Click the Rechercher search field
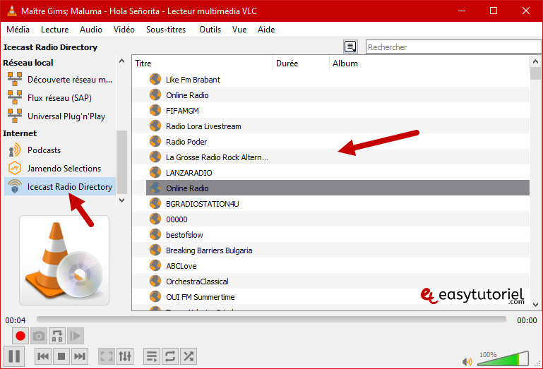Screen dimensions: 543x369 pyautogui.click(x=453, y=47)
